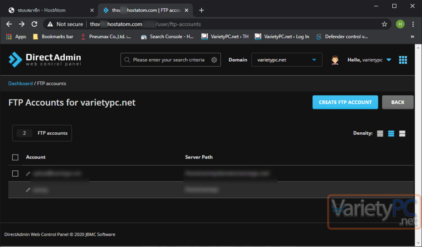This screenshot has height=247, width=422.
Task: Click the DirectAdmin Web Control Panel footer text
Action: [60, 234]
